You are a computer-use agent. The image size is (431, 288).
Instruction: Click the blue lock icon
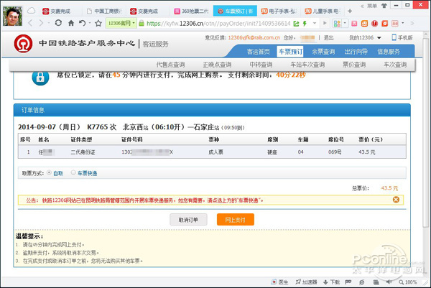click(x=40, y=78)
